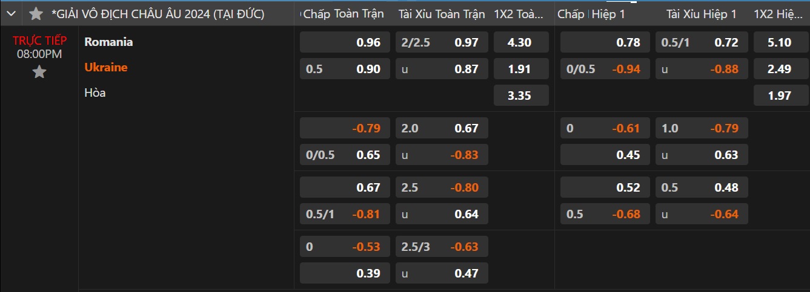The width and height of the screenshot is (810, 292).
Task: Select Ukraine 1X2 win odds 1.91
Action: pyautogui.click(x=521, y=69)
